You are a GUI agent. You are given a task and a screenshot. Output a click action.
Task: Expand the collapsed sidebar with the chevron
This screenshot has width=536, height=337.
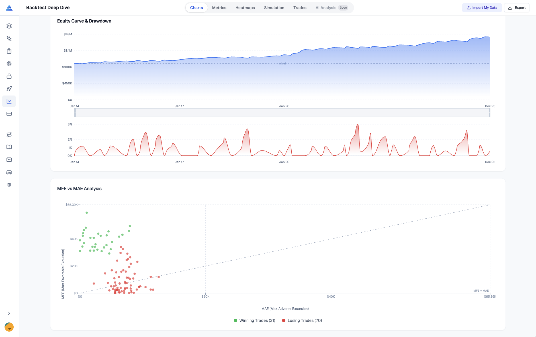pyautogui.click(x=9, y=313)
